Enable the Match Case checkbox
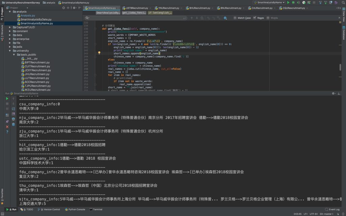 (x=235, y=18)
